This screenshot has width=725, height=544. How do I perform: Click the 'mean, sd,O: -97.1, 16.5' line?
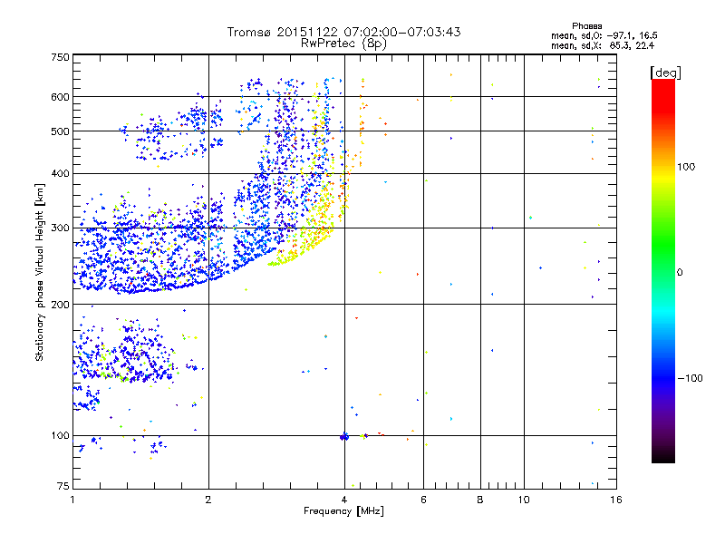pyautogui.click(x=604, y=35)
